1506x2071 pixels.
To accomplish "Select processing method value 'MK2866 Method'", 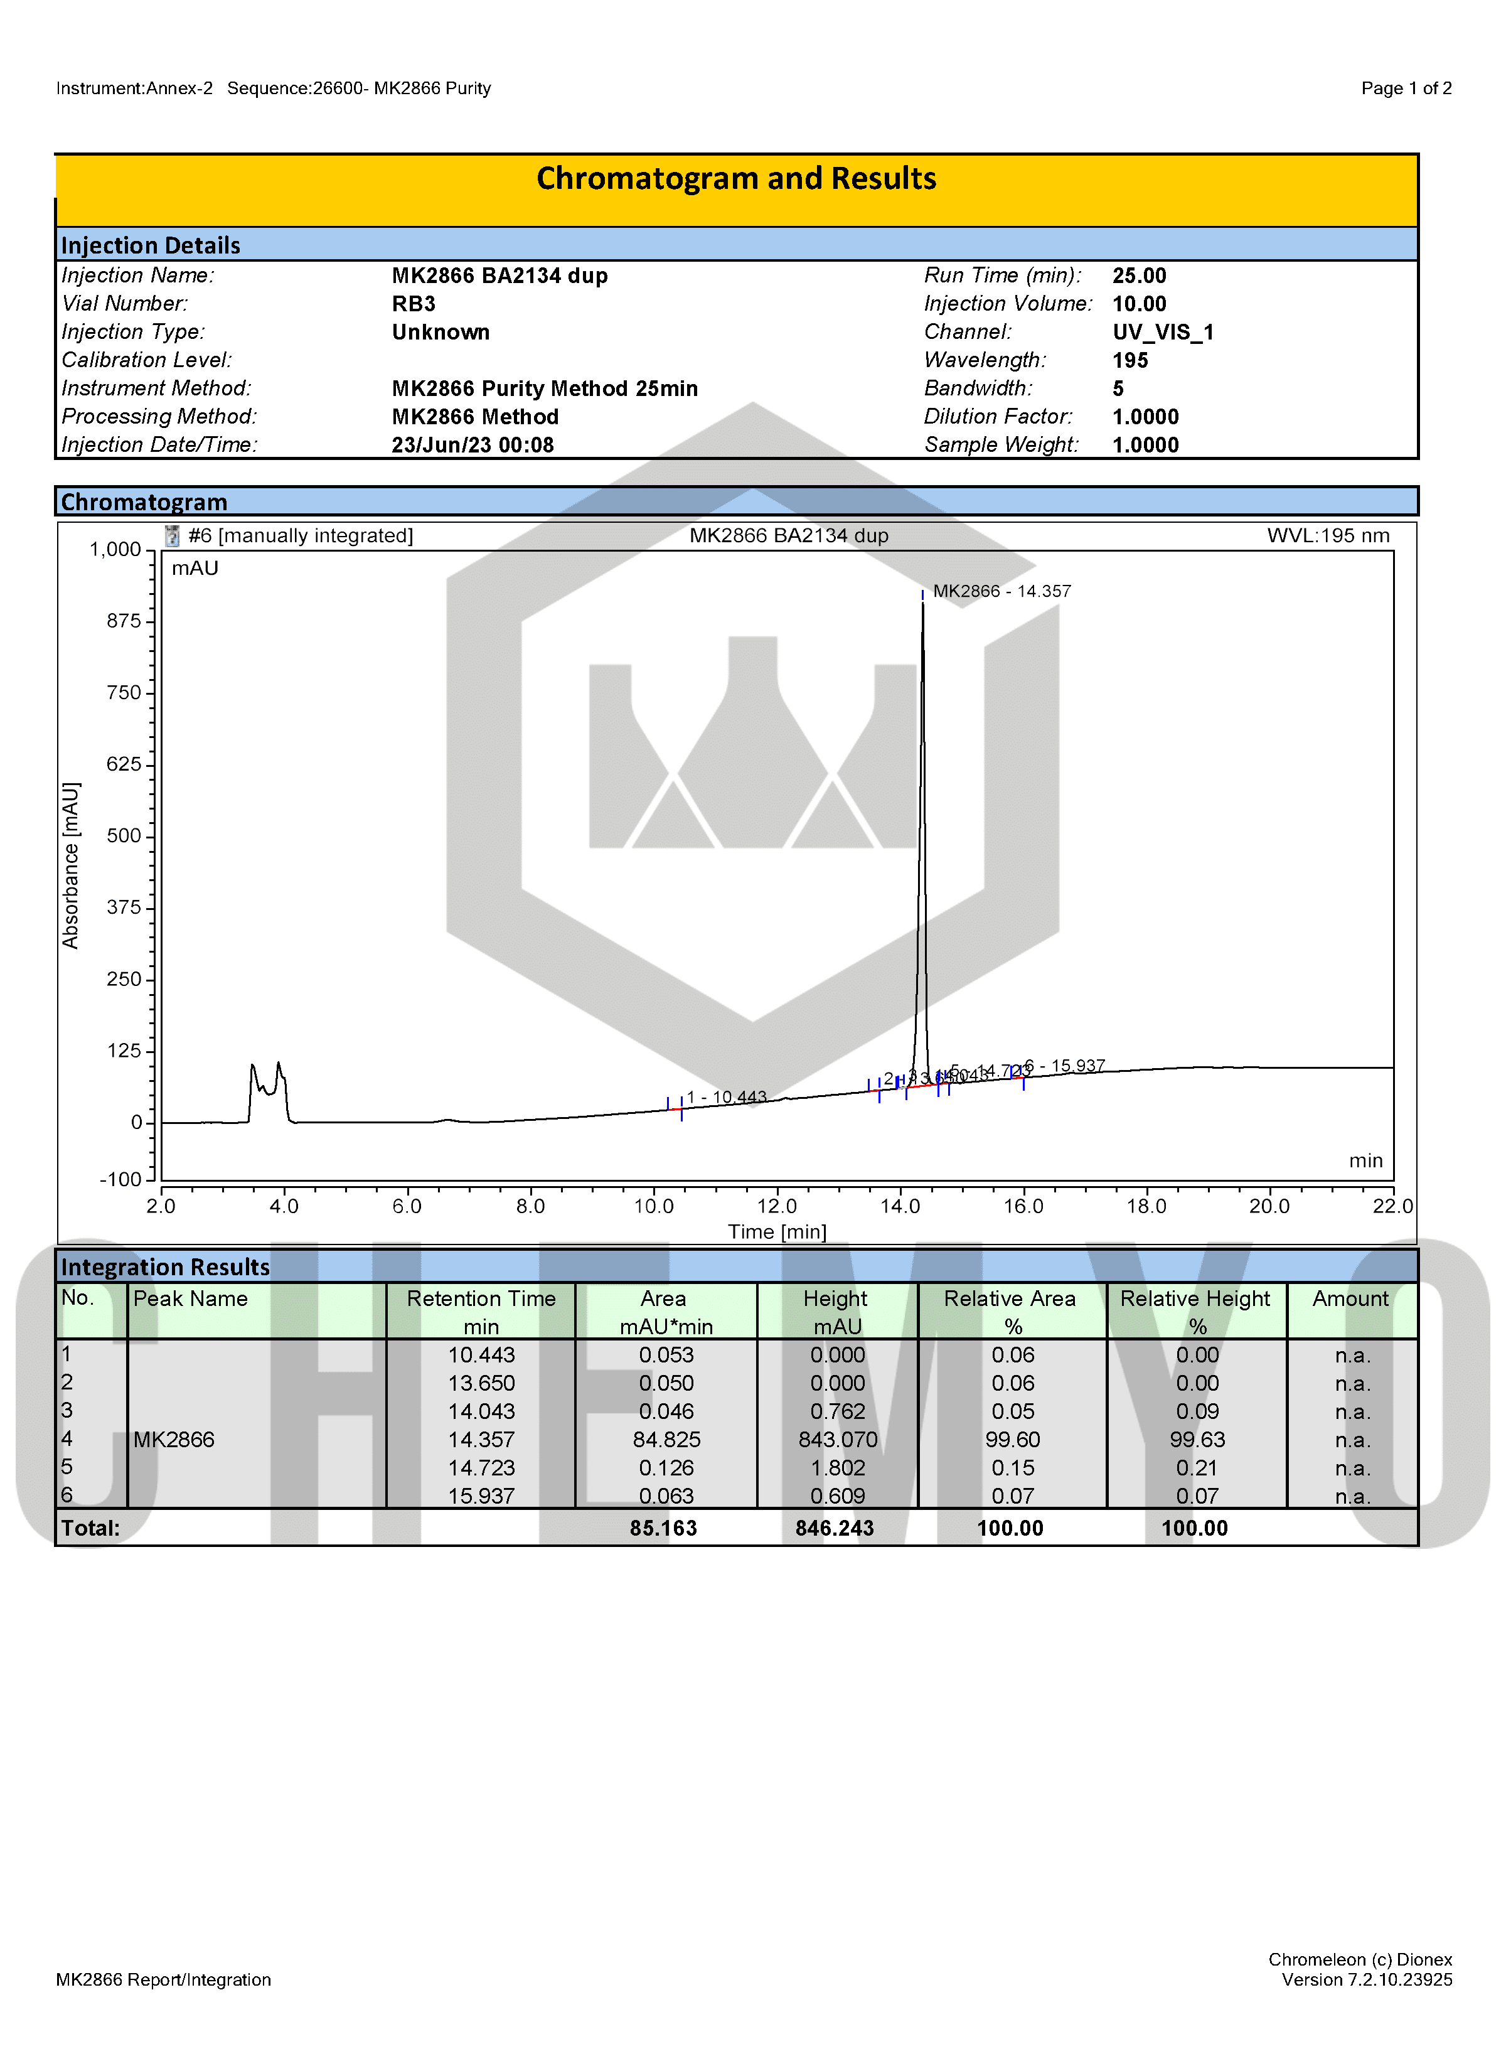I will [475, 417].
